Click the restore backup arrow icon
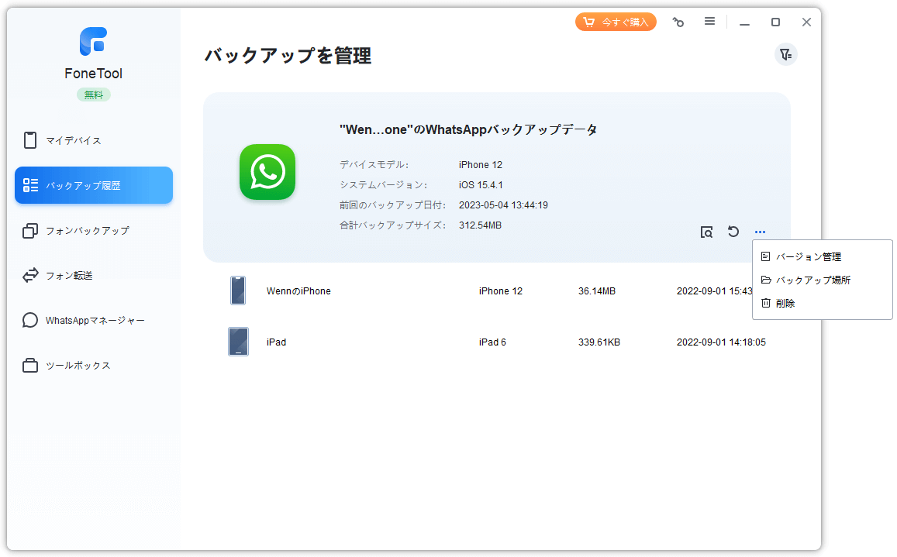 tap(733, 232)
